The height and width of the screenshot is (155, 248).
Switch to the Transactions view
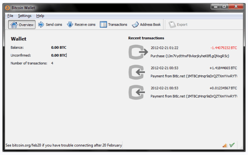click(x=113, y=25)
